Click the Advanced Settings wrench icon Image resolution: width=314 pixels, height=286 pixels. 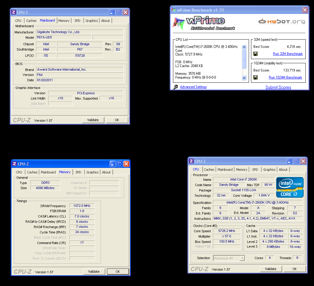point(175,87)
